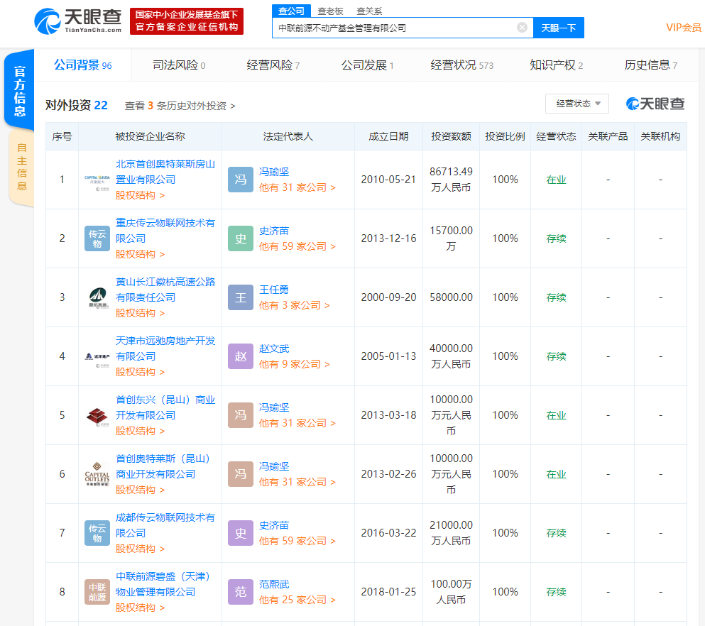Click the 2000-09-20 establishment date
Screen dimensions: 705x626
coord(388,297)
